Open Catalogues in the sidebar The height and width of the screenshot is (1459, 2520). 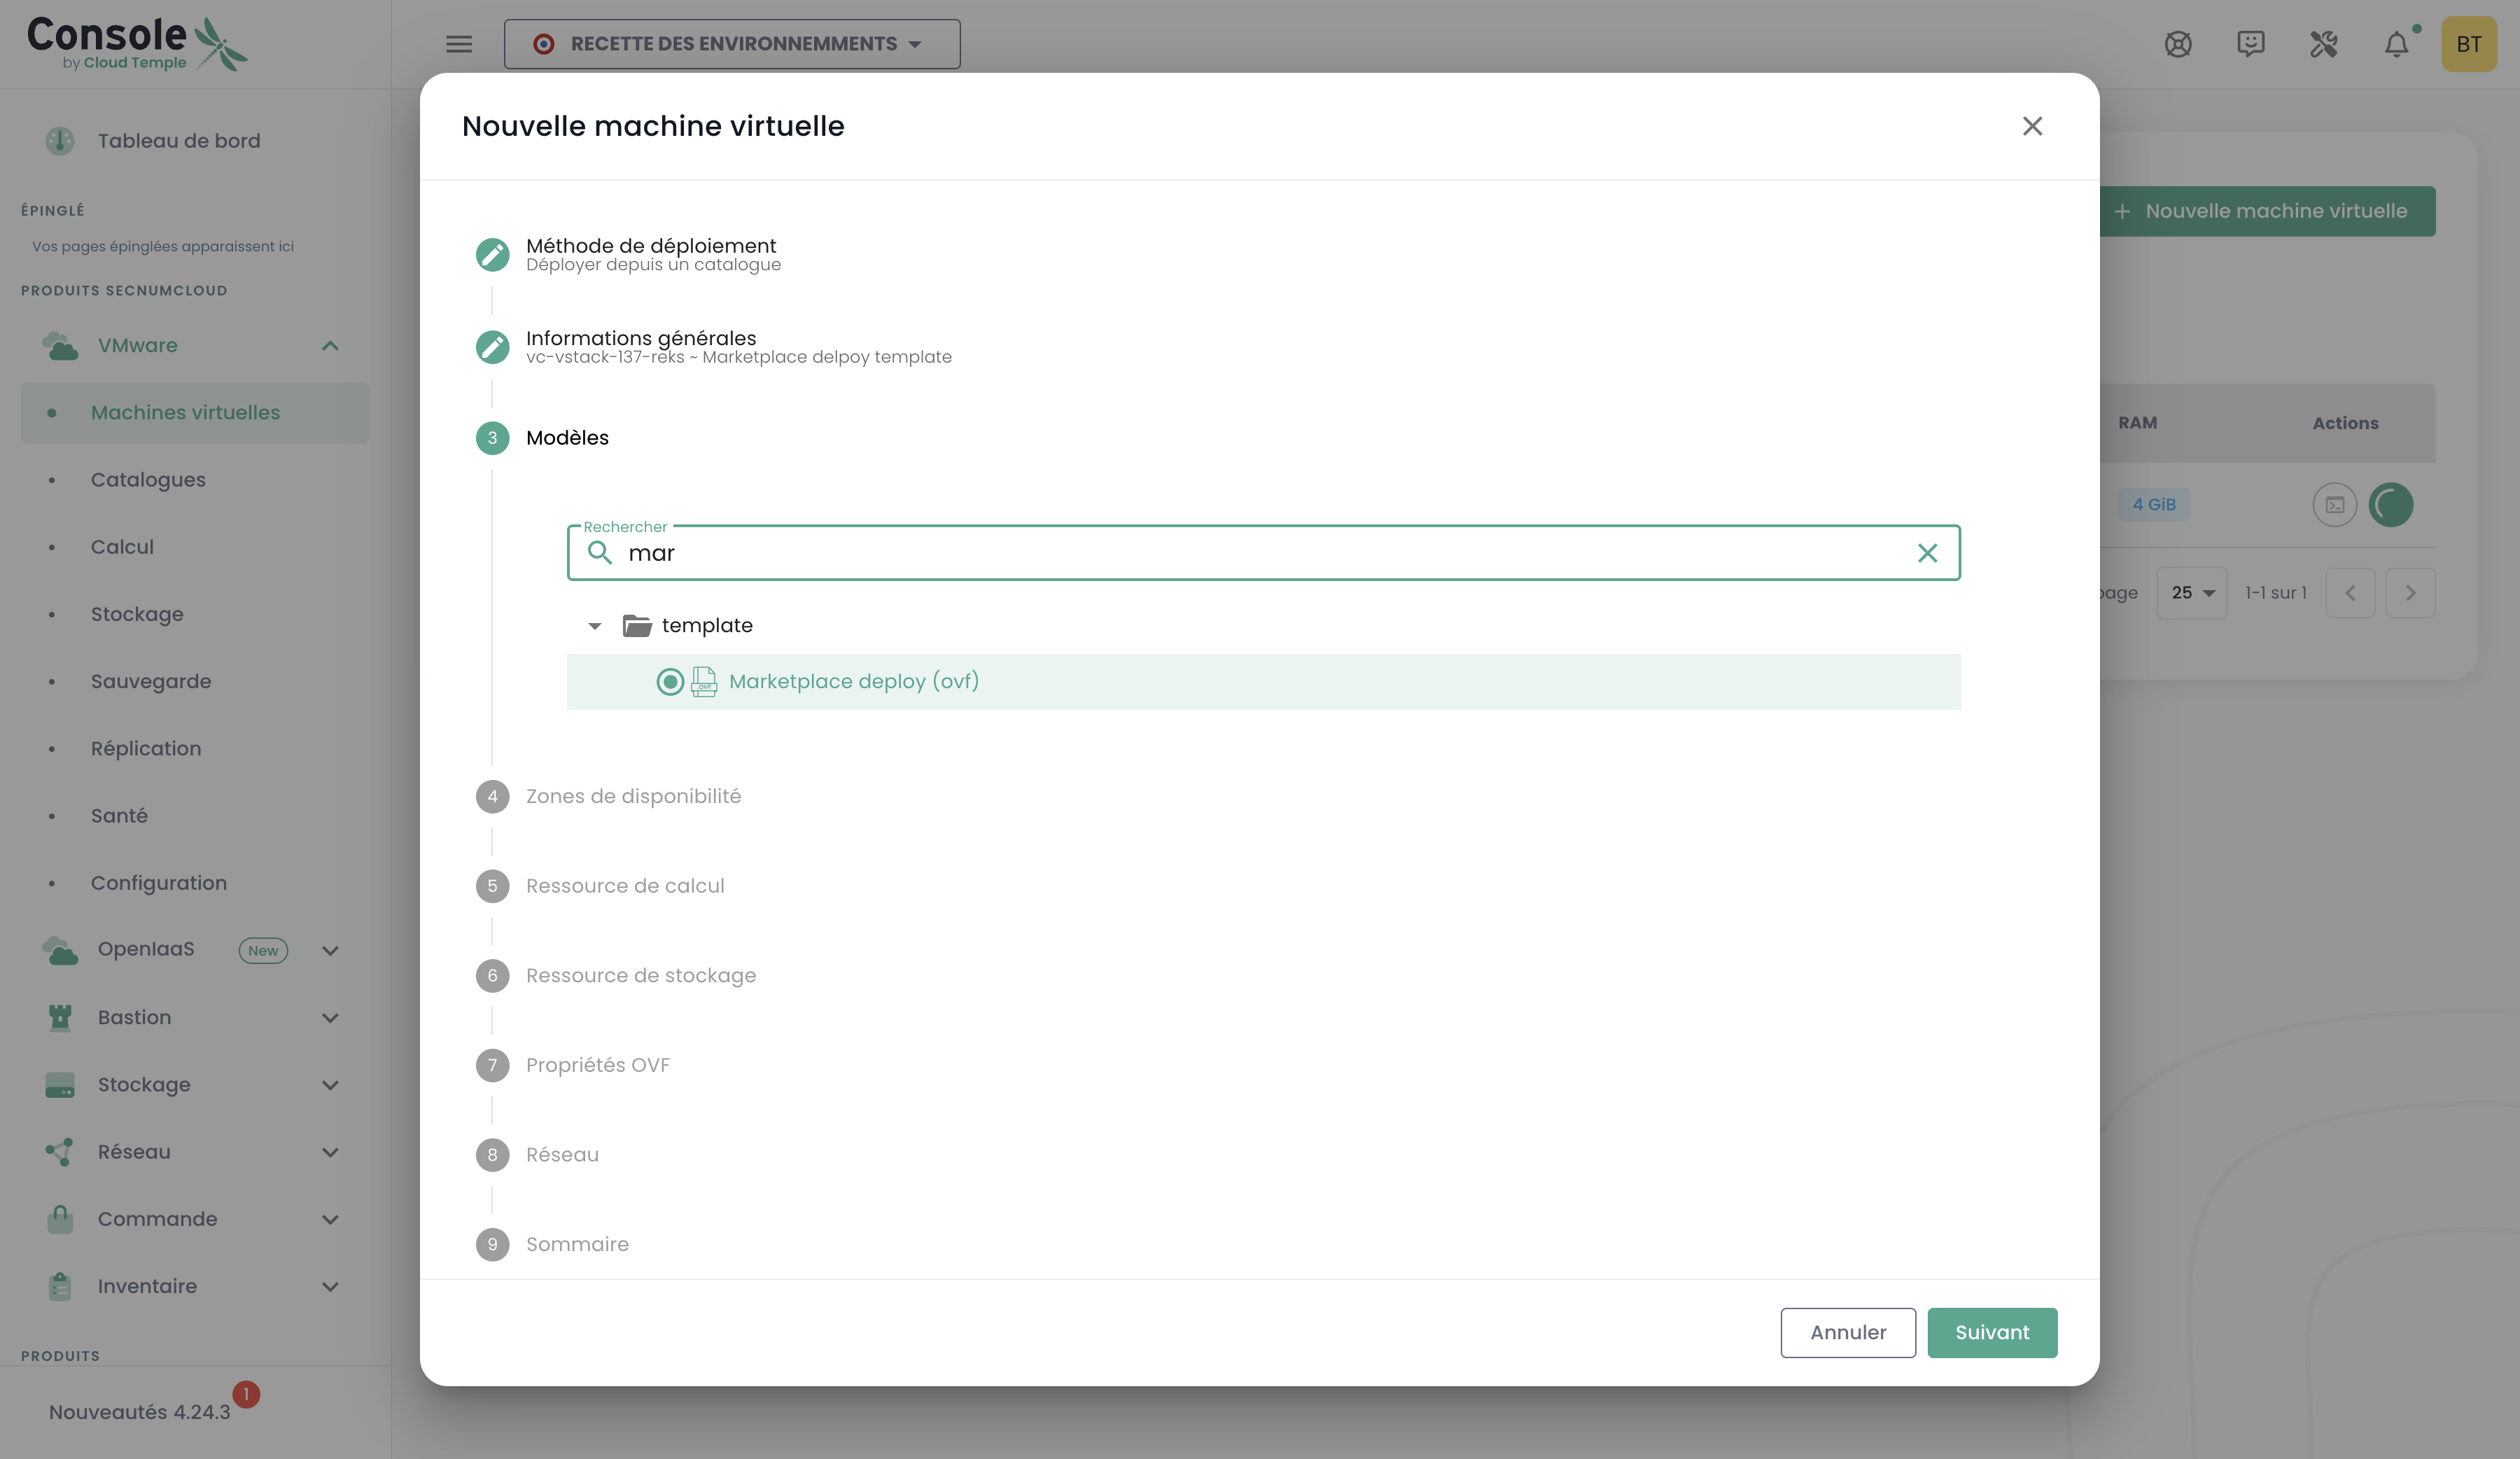[x=148, y=480]
